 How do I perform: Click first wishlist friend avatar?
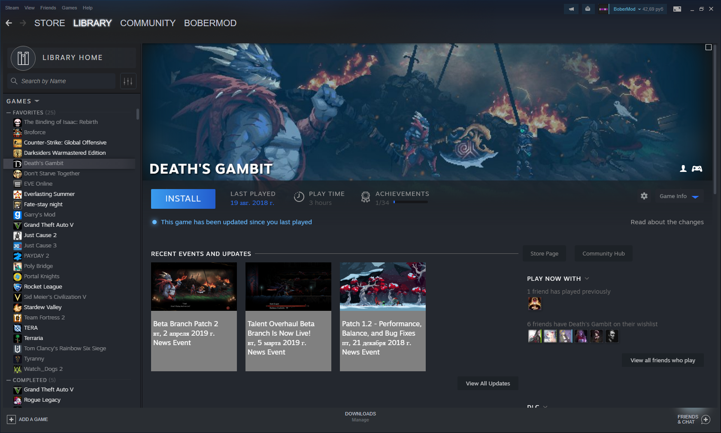click(534, 336)
